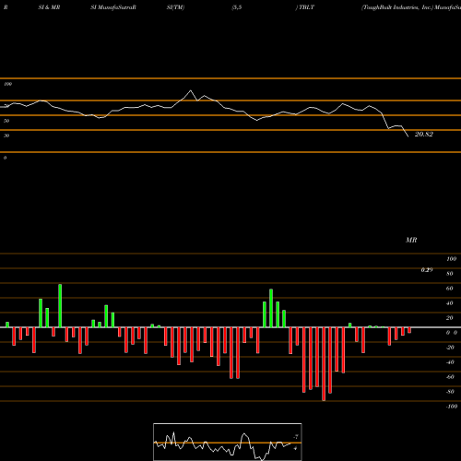The width and height of the screenshot is (461, 461).
Task: Open the mini overview chart thumbnail
Action: tap(228, 442)
